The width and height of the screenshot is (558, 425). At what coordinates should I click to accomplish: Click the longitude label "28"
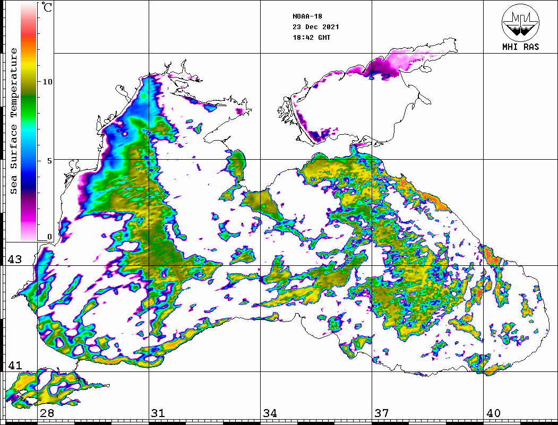coord(47,413)
